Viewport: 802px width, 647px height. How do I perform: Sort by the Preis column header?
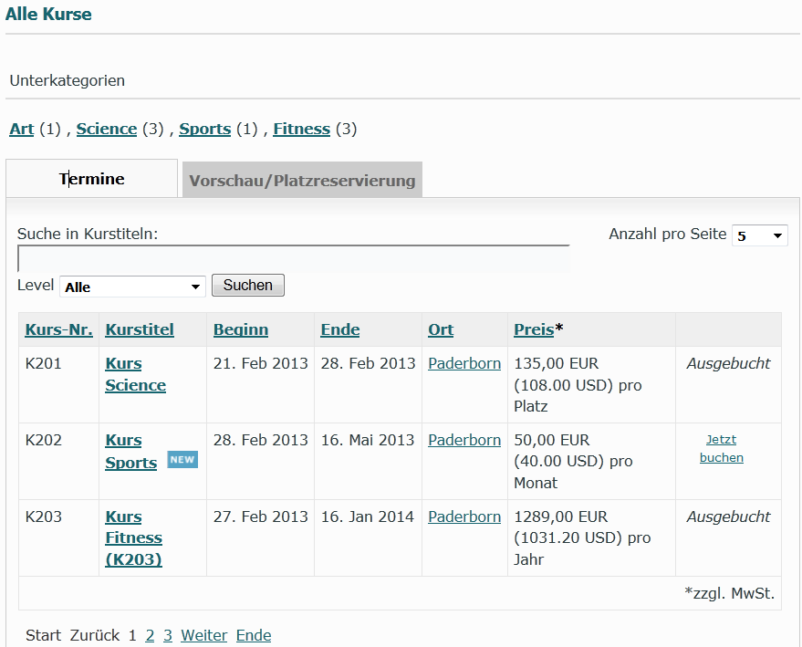pos(534,329)
